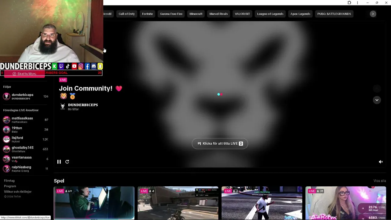
Task: Open the Spel stream thumbnail with 3 viewers
Action: pos(262,203)
